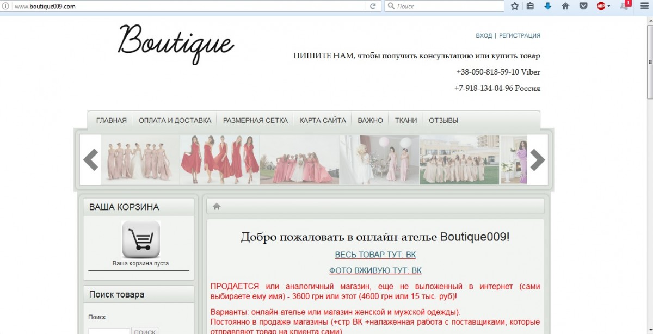Click the 'Ваша корзина пуста.' text
Image resolution: width=653 pixels, height=334 pixels.
click(141, 263)
